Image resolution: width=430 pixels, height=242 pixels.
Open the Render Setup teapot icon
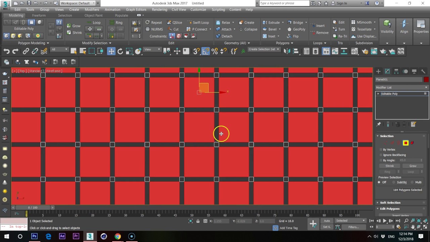(x=365, y=51)
